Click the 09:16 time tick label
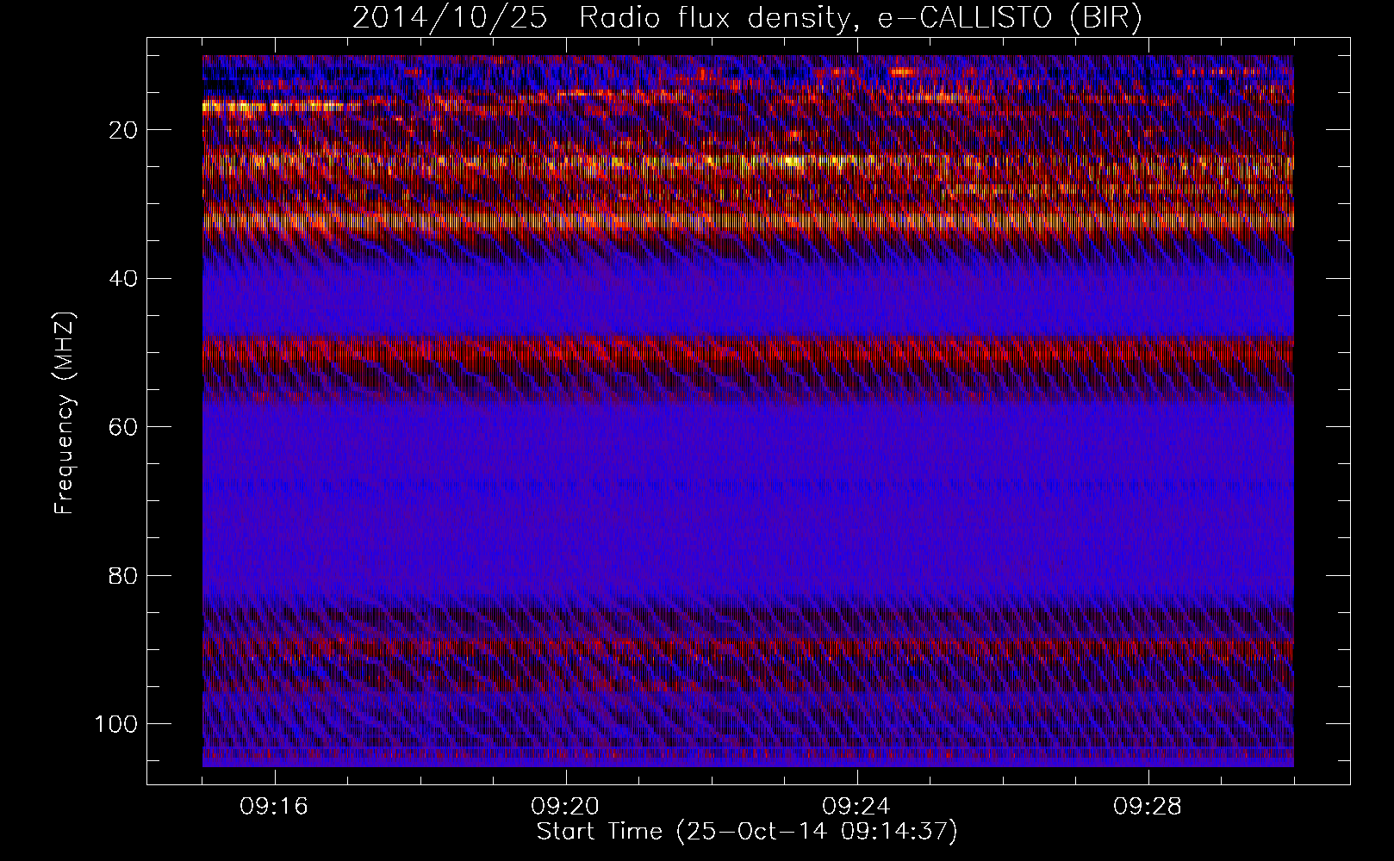This screenshot has width=1394, height=861. 274,807
